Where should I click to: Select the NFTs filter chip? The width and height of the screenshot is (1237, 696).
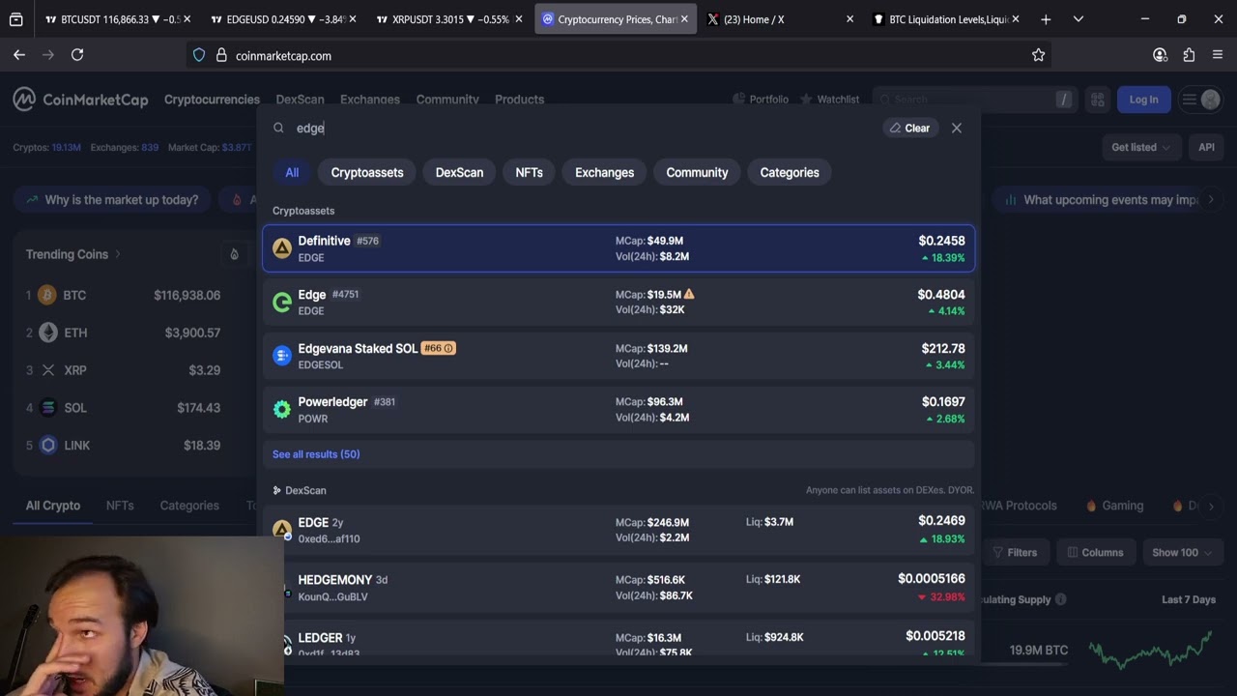pos(529,172)
